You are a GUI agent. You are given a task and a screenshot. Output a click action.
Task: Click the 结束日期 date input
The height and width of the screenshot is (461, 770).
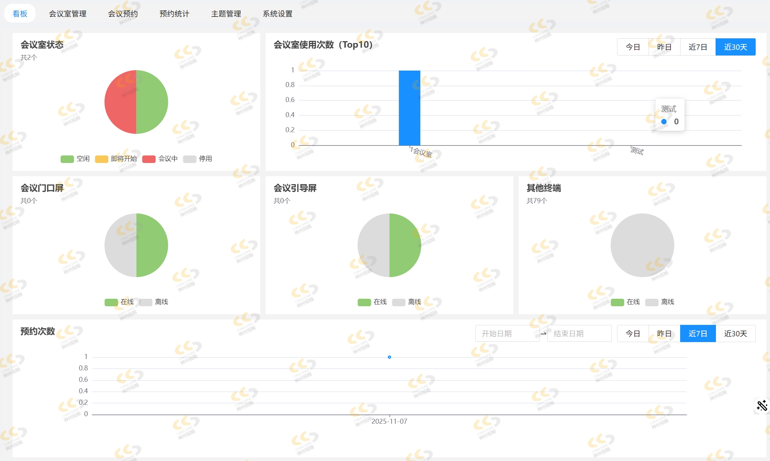(579, 333)
